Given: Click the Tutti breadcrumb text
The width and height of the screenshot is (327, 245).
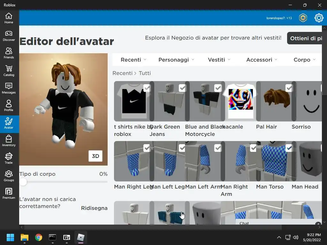Looking at the screenshot, I should (x=145, y=73).
